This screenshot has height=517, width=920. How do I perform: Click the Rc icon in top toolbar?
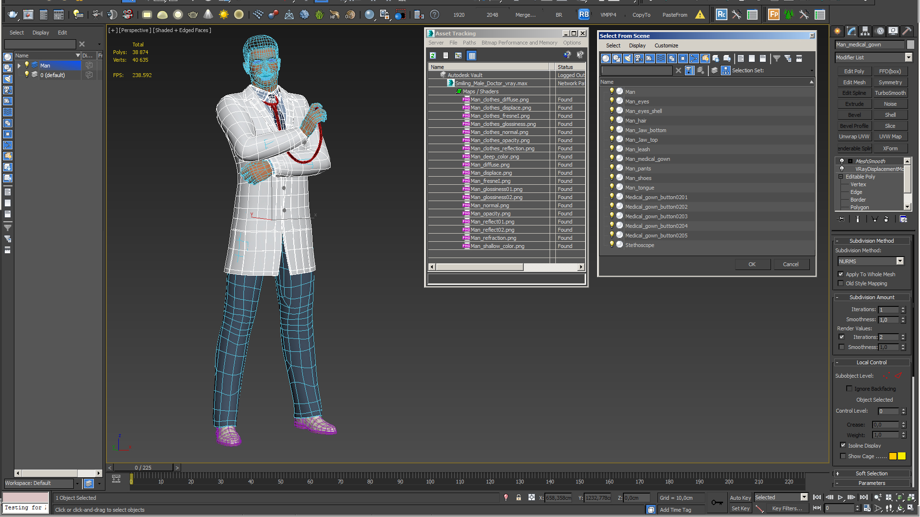click(721, 15)
